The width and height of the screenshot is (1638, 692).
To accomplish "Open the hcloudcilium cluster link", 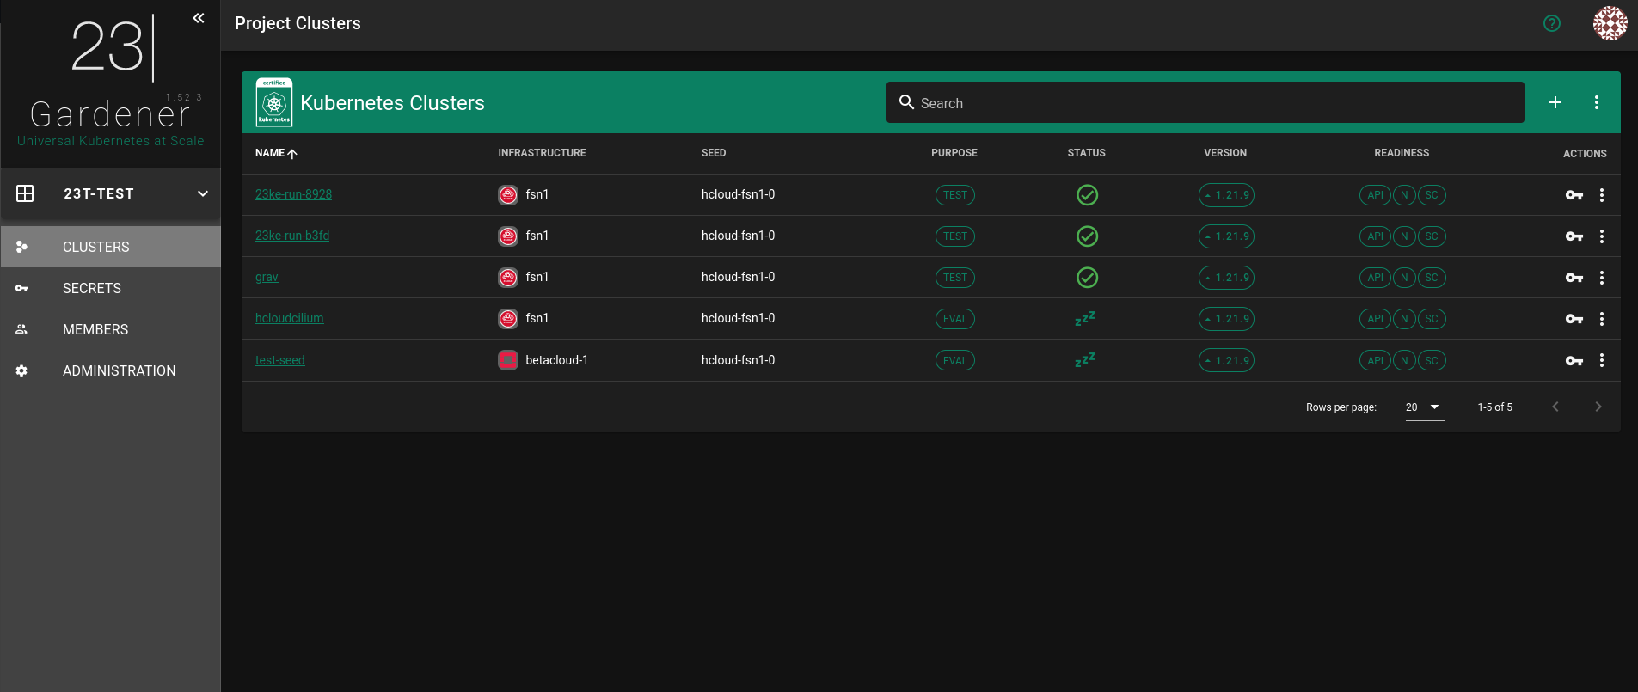I will [290, 318].
